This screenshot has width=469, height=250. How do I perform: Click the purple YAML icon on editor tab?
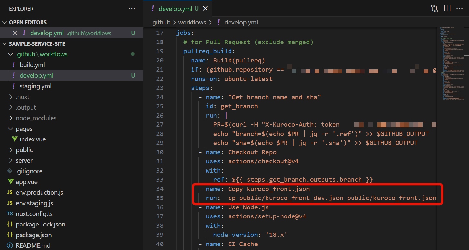tap(153, 9)
